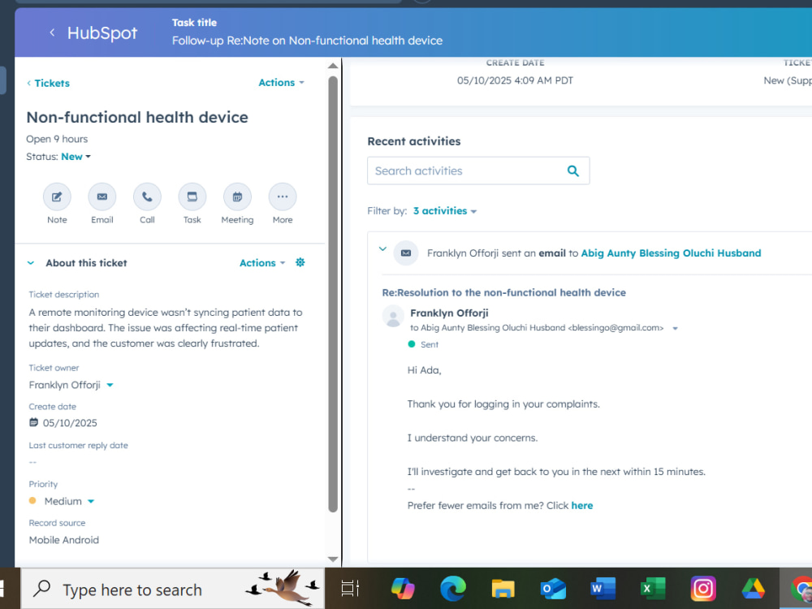This screenshot has height=609, width=812.
Task: Click the Recent activities heading
Action: [x=414, y=141]
